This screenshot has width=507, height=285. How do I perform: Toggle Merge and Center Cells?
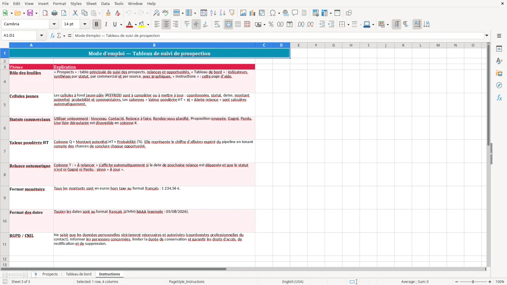[x=229, y=24]
